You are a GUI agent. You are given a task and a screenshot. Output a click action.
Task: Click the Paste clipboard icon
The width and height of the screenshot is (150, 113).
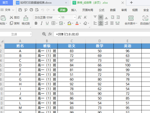(3, 18)
